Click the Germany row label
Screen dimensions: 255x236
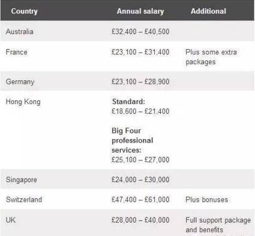tap(20, 81)
